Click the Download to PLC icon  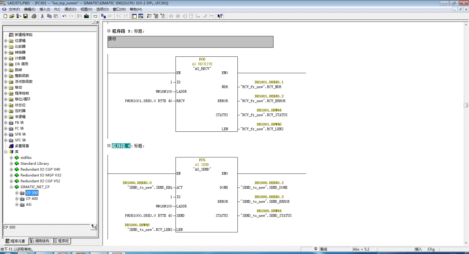coord(86,16)
